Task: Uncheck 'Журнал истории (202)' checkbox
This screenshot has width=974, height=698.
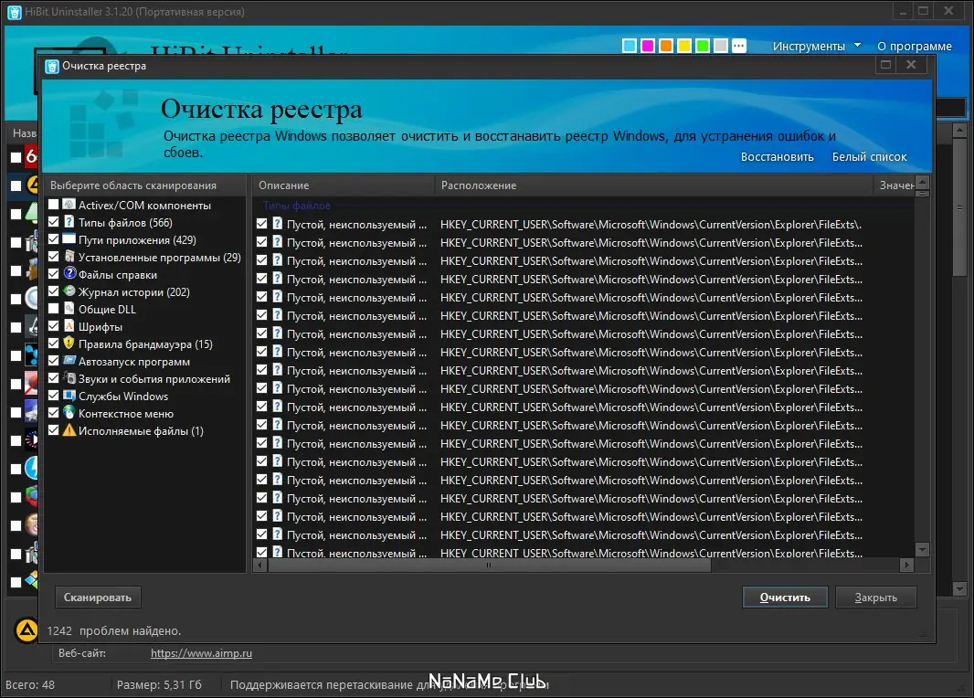Action: (x=53, y=291)
